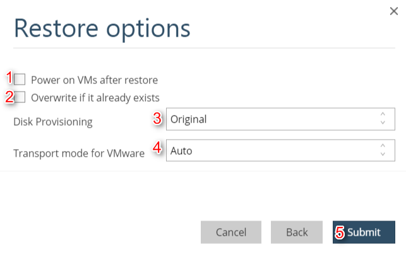Click down arrow in Transport mode selector

[383, 155]
